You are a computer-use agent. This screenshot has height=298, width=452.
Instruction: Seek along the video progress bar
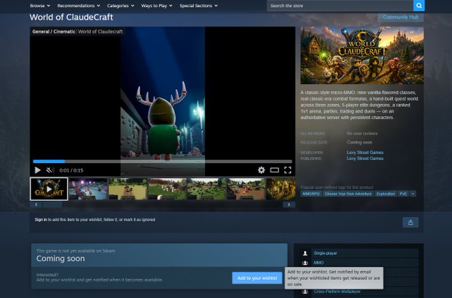coord(163,162)
